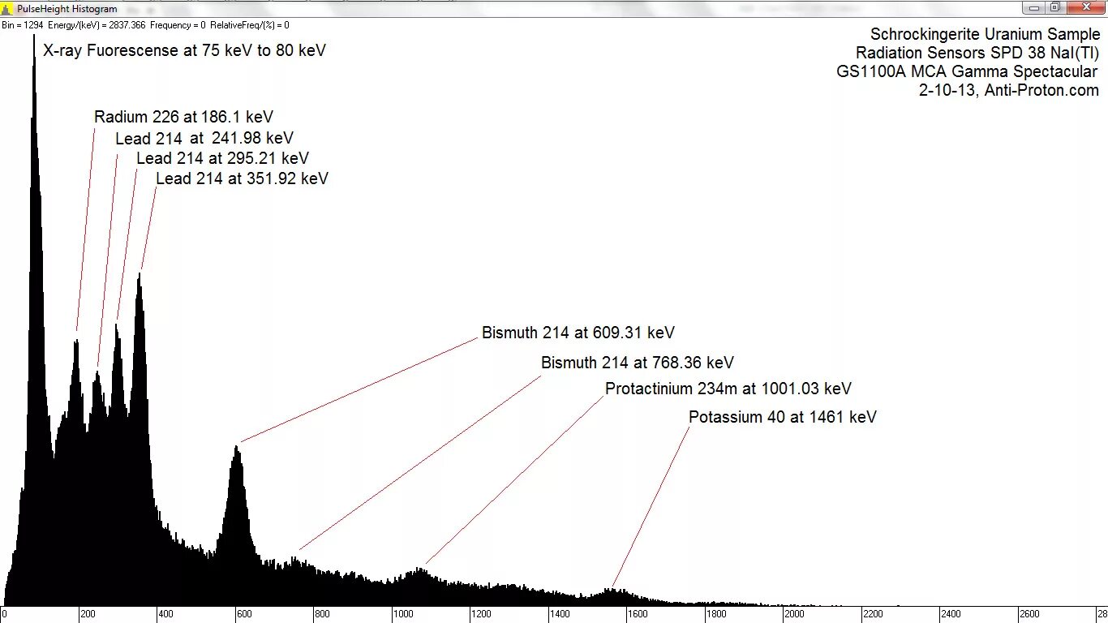Click 'Schrockingerite Uranium Sample' heading text

coord(986,34)
